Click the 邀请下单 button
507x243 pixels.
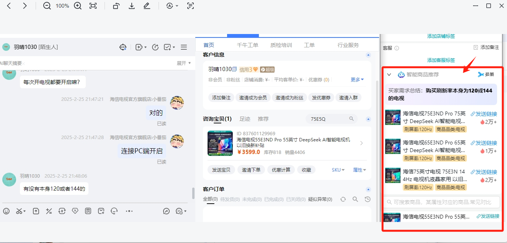coord(251,170)
